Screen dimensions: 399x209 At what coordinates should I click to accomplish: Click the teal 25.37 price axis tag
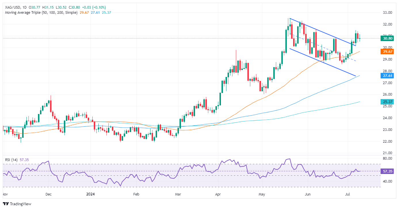point(389,102)
